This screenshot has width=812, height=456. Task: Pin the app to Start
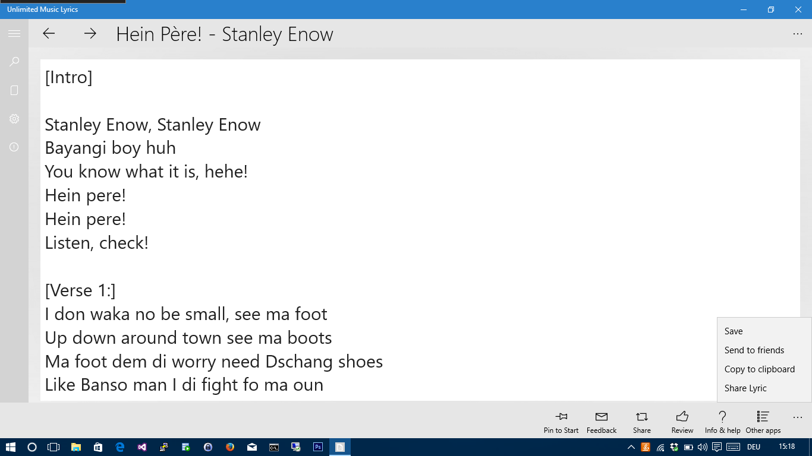tap(561, 420)
